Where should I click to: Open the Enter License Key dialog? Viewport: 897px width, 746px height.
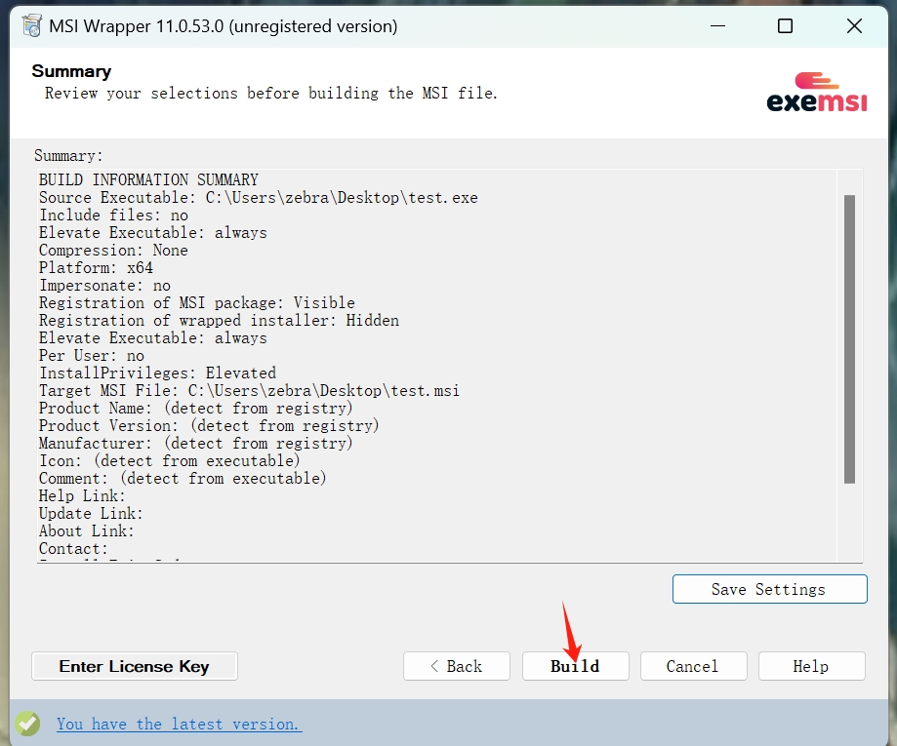135,666
